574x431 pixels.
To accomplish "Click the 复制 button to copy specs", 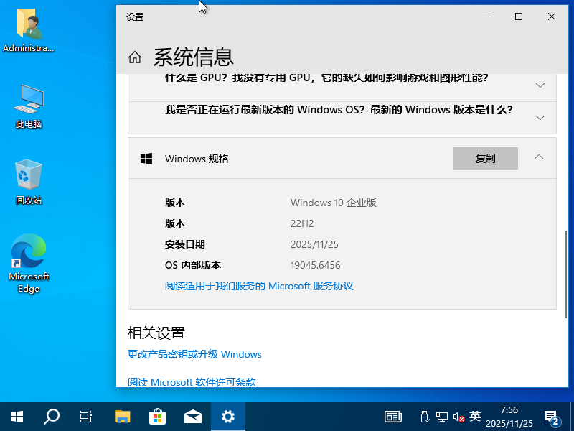I will 485,158.
